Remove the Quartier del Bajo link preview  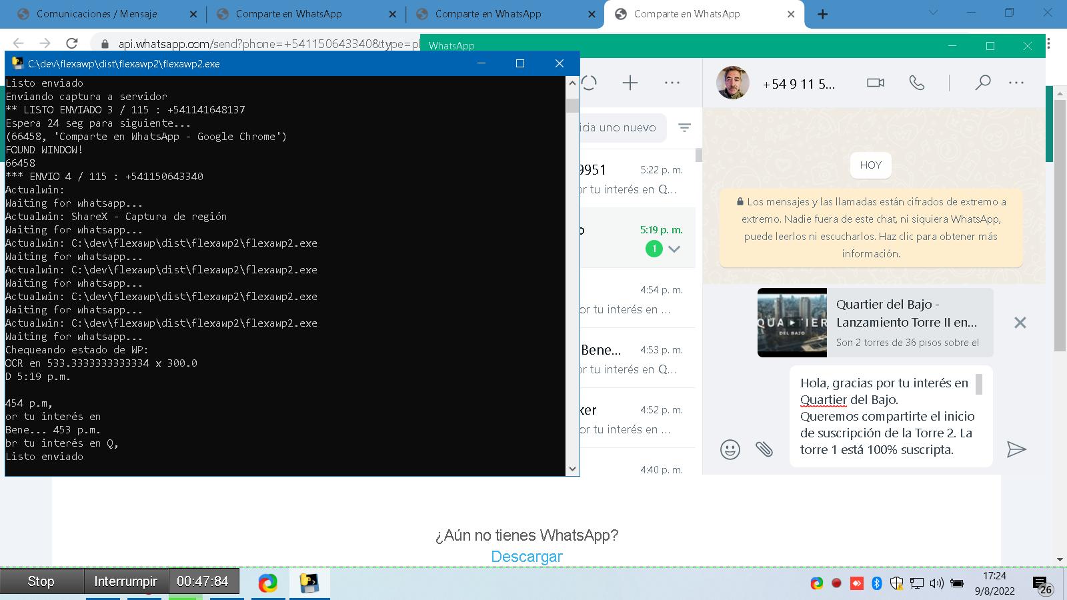[1020, 323]
